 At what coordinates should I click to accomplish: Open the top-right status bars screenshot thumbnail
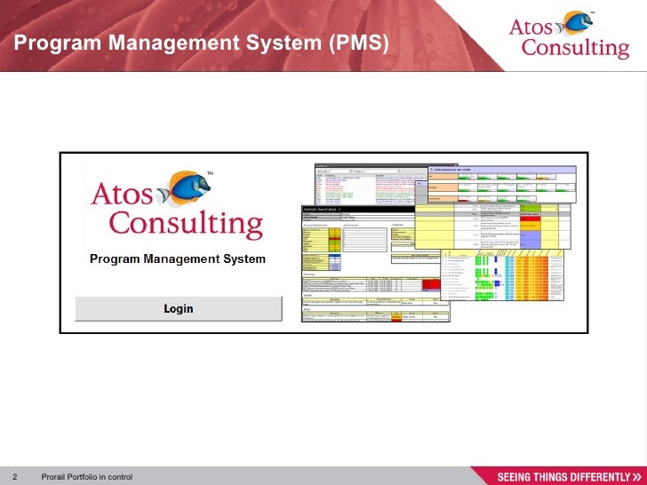coord(502,184)
